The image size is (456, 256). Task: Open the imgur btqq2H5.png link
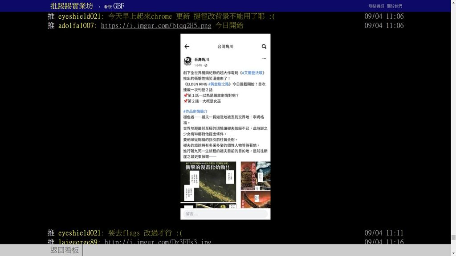pyautogui.click(x=156, y=25)
